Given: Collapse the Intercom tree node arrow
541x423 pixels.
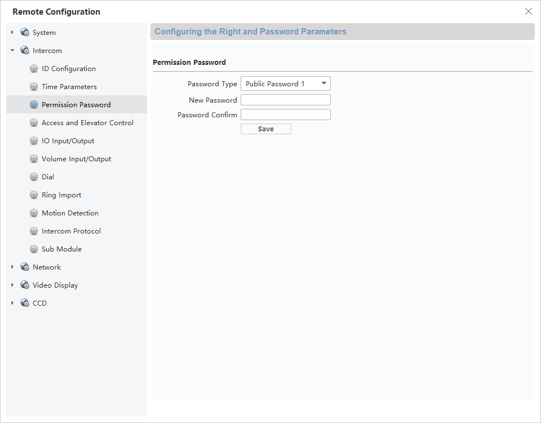Looking at the screenshot, I should click(x=12, y=51).
